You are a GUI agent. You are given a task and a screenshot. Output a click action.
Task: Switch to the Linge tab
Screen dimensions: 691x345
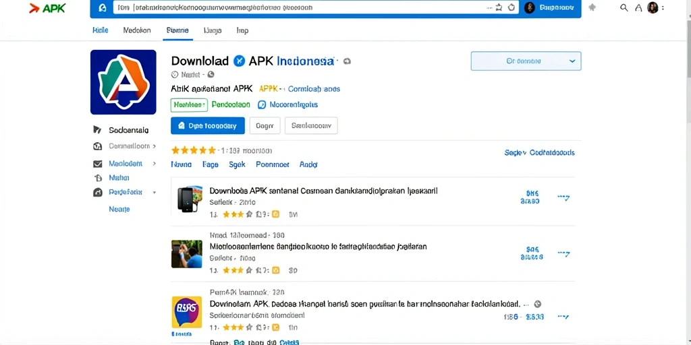pyautogui.click(x=213, y=30)
